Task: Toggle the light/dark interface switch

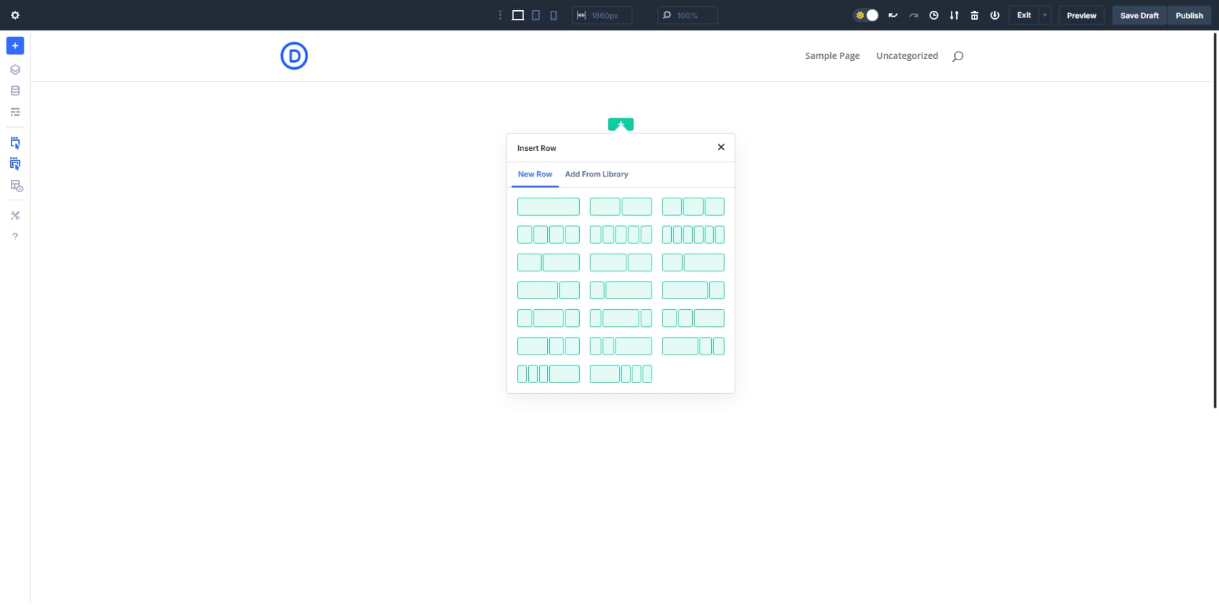Action: tap(867, 14)
